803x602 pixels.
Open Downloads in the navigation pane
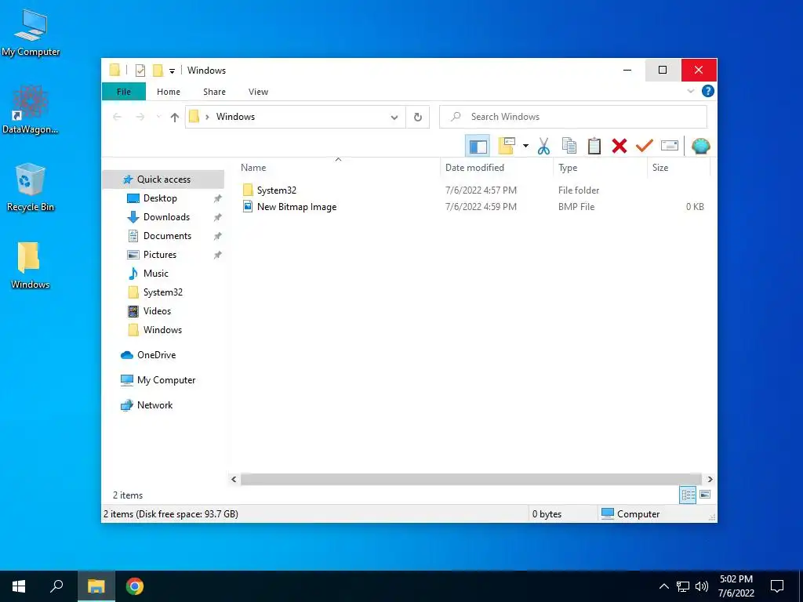tap(166, 217)
